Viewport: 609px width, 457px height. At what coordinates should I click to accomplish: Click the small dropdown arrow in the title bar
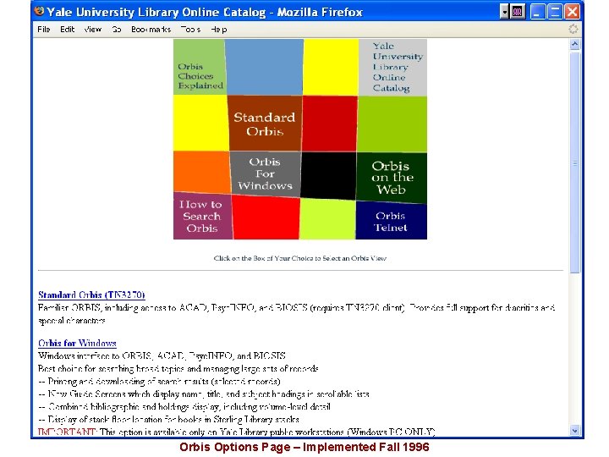tap(504, 12)
